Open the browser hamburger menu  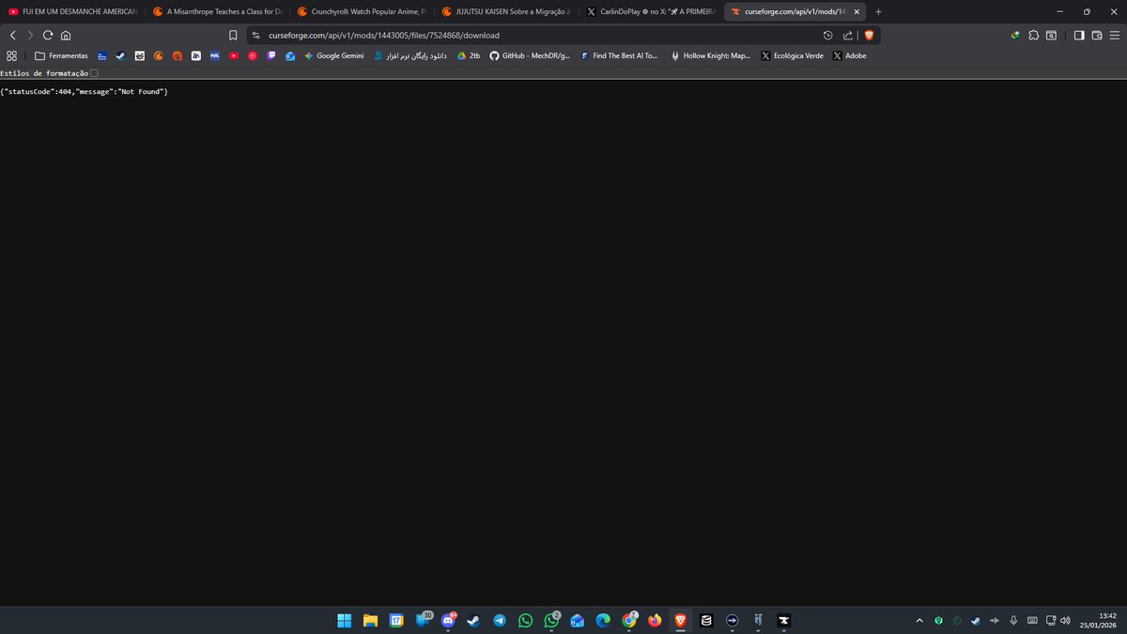[x=1114, y=35]
